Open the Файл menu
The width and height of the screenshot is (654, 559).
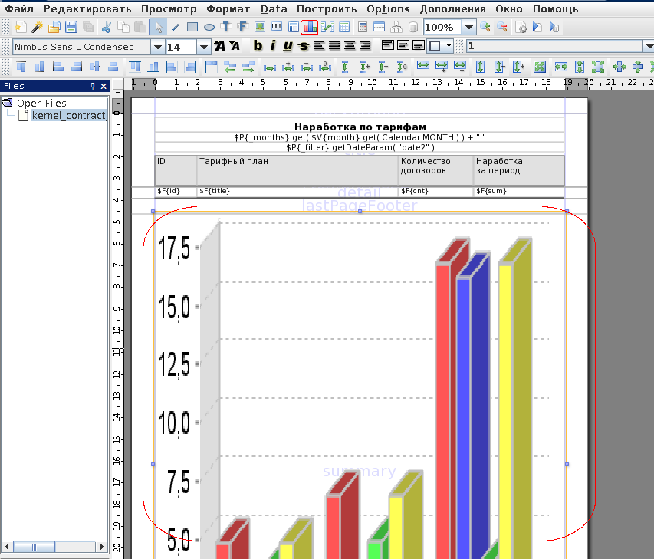pyautogui.click(x=19, y=8)
